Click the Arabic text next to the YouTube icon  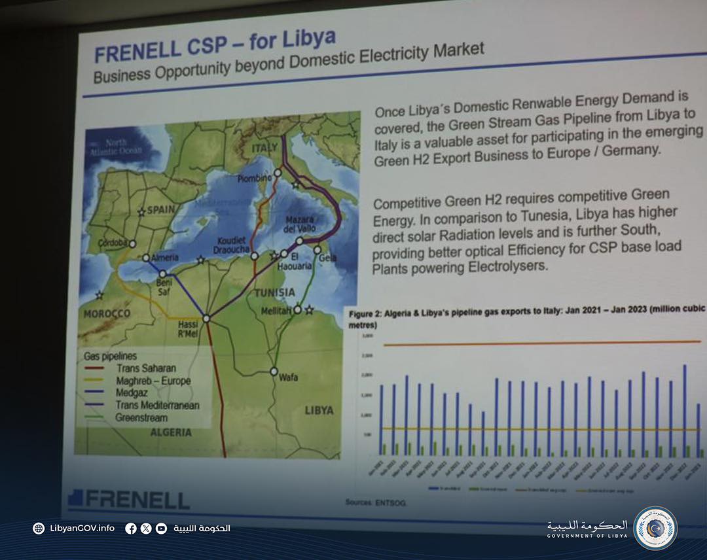tap(202, 529)
